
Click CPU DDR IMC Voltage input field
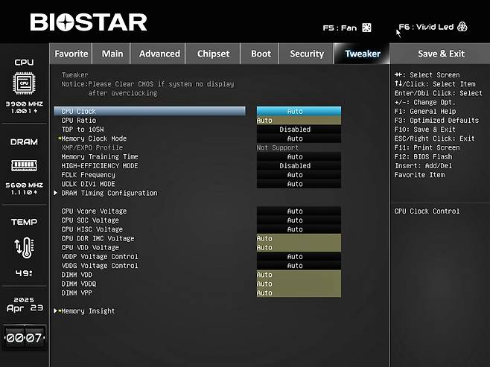(x=299, y=238)
